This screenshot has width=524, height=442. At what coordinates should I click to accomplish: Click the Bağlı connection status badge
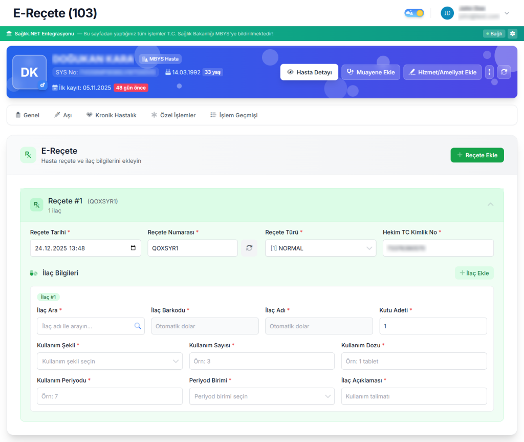(x=494, y=34)
